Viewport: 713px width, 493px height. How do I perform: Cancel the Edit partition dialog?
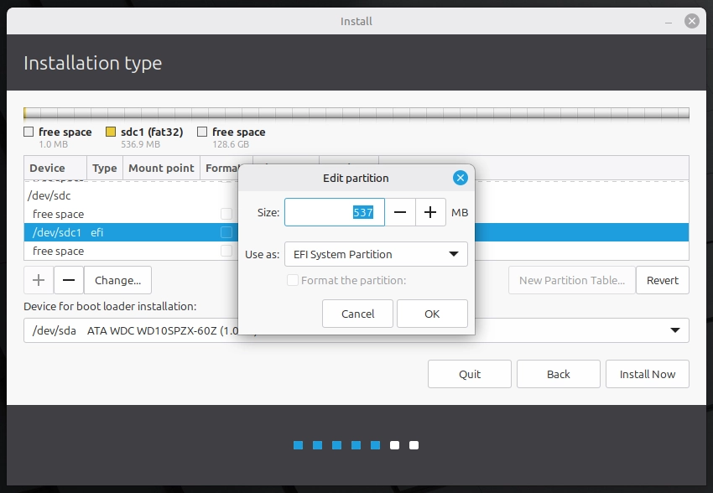pos(357,314)
